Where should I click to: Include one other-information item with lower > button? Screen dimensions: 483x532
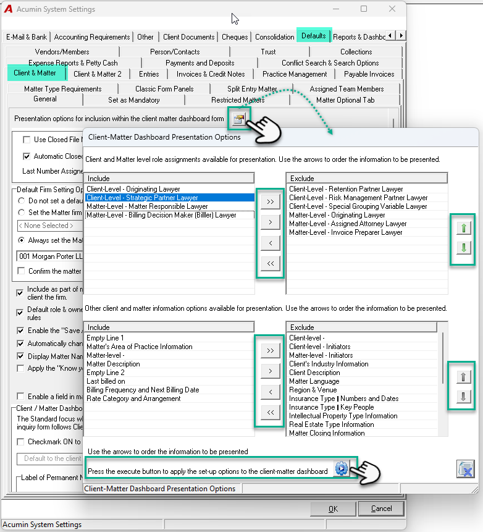pyautogui.click(x=271, y=371)
